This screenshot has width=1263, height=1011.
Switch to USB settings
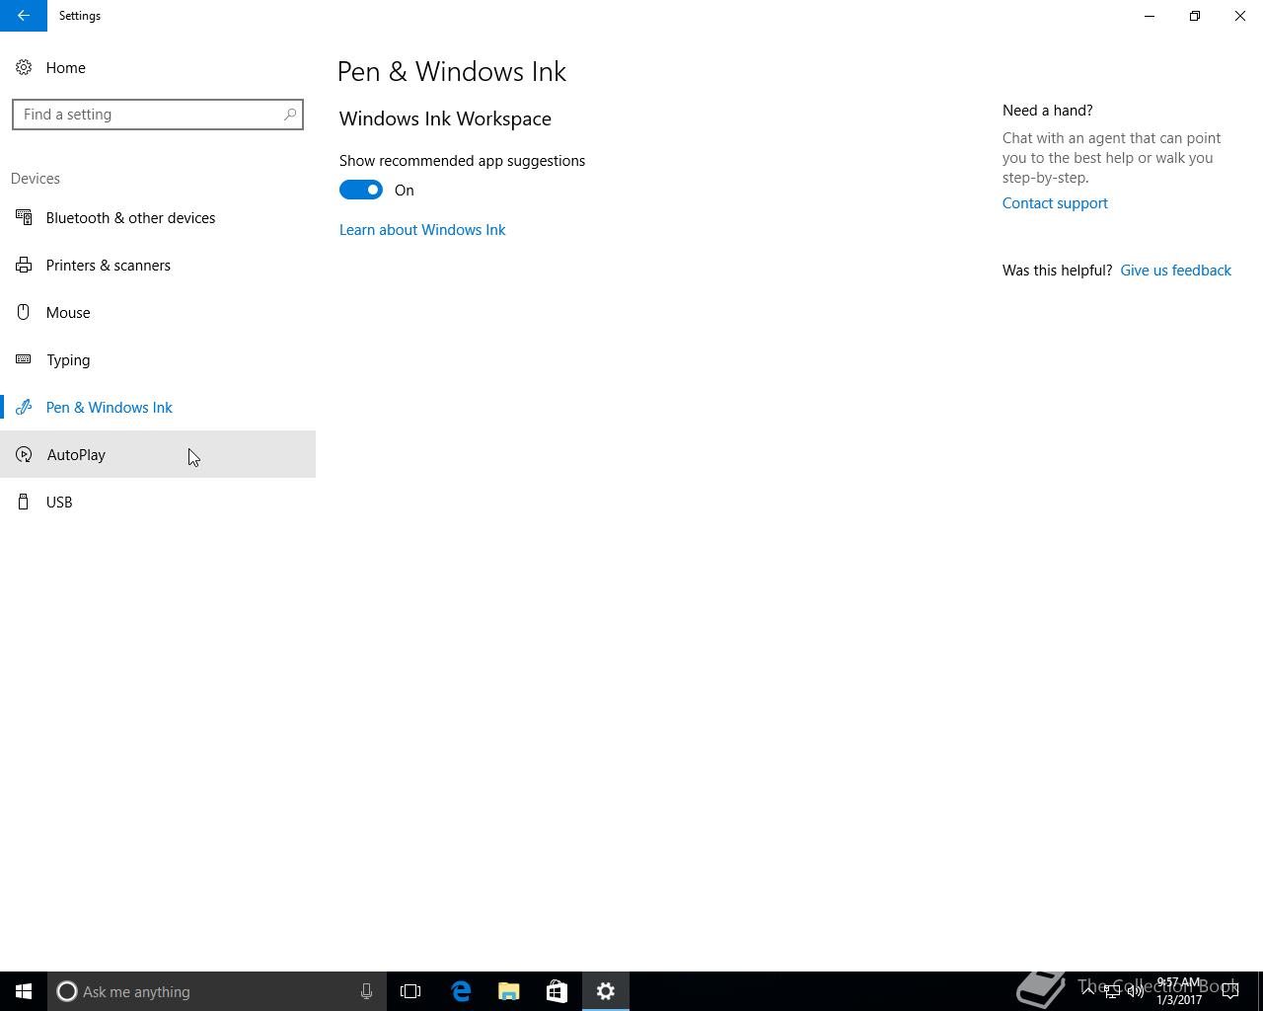tap(158, 502)
